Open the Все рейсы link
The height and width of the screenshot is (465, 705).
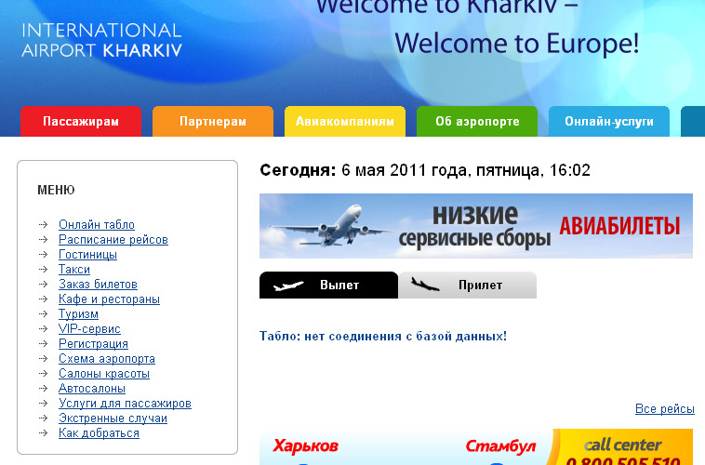(x=664, y=409)
